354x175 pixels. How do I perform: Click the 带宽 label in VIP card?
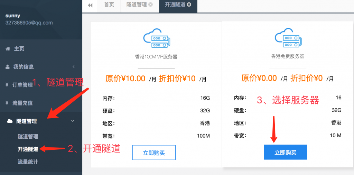click(x=109, y=136)
